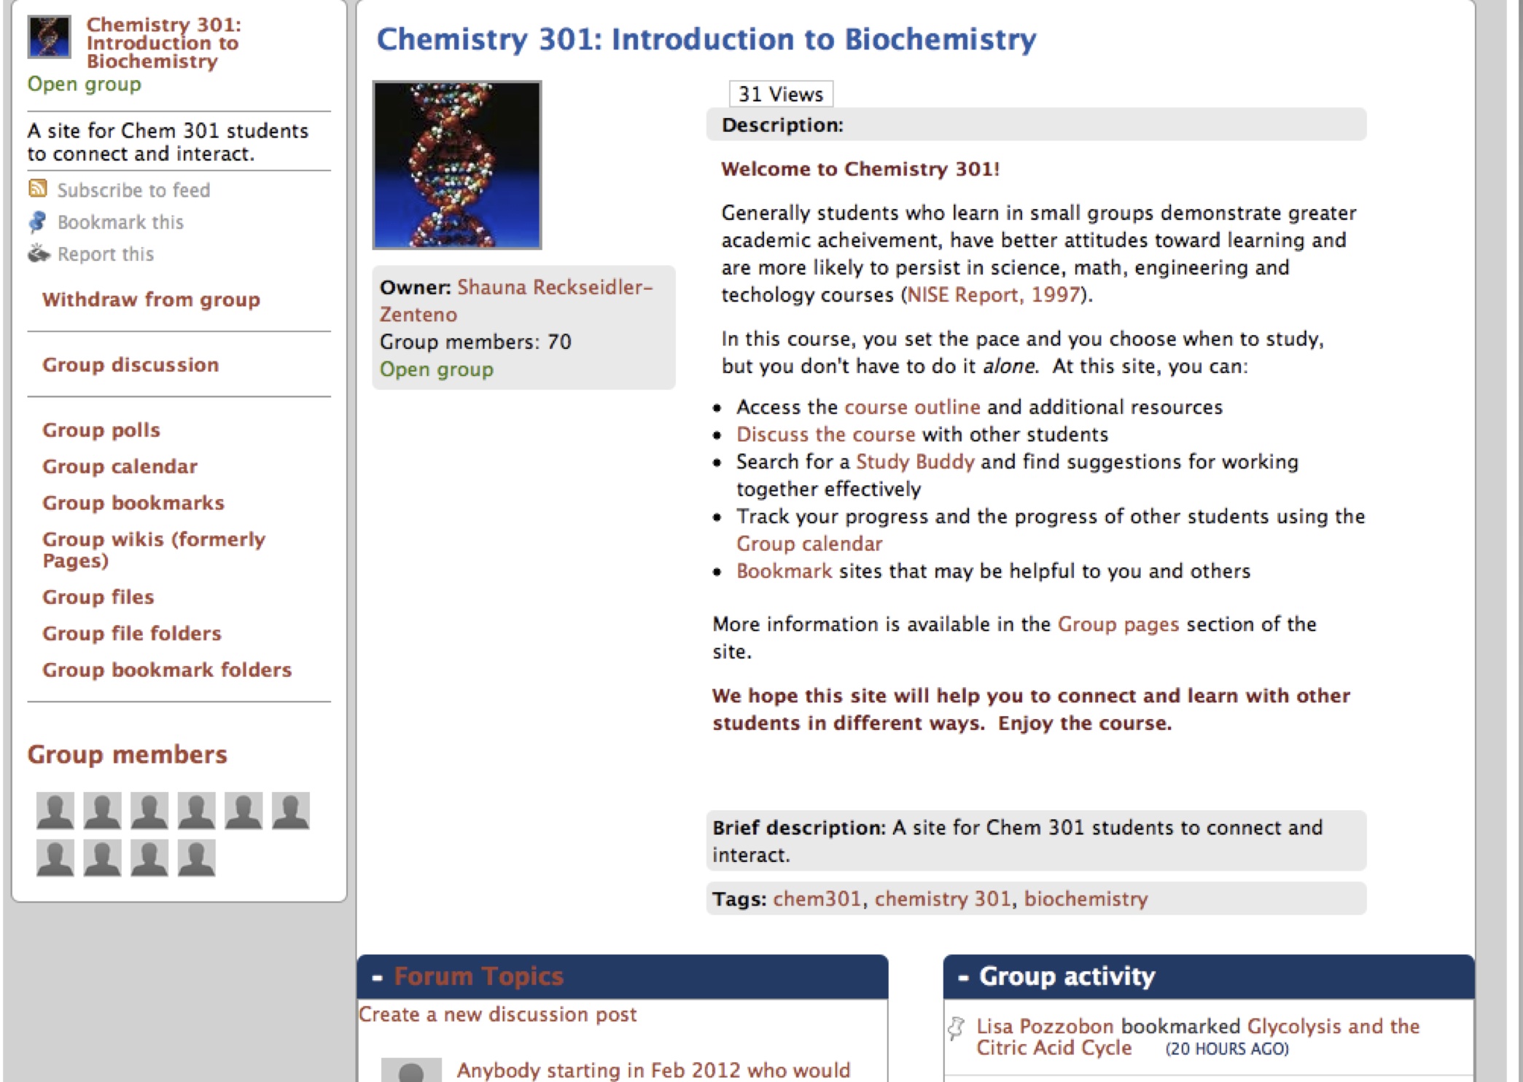Image resolution: width=1523 pixels, height=1082 pixels.
Task: Click the forum post author avatar
Action: 411,1070
